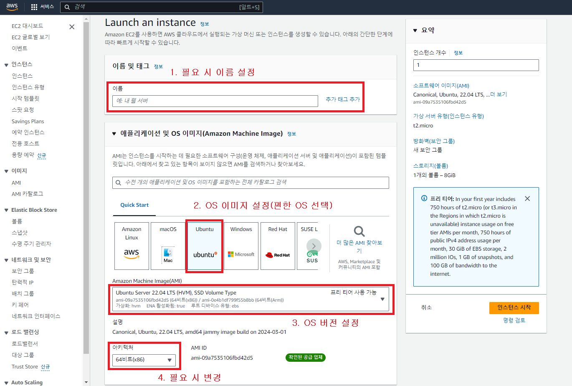Open the 서비스 grid menu
Viewport: 572px width, 386px height.
[x=43, y=7]
